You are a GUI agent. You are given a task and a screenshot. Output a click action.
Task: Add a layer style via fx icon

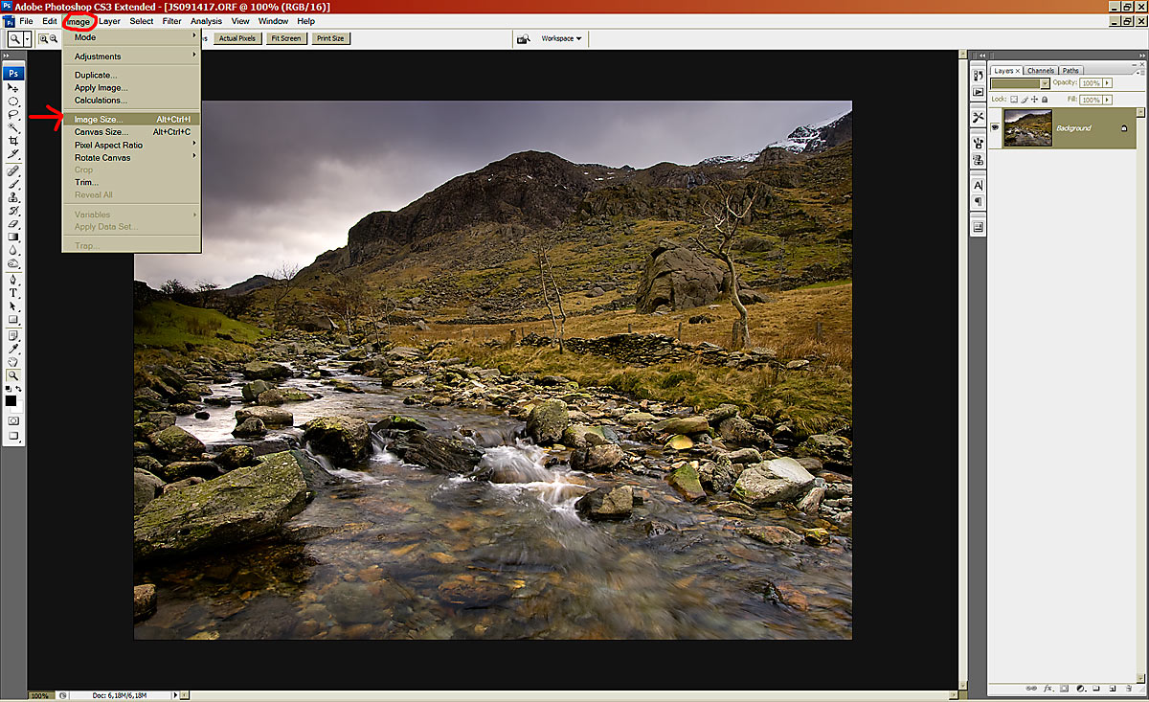(1048, 688)
